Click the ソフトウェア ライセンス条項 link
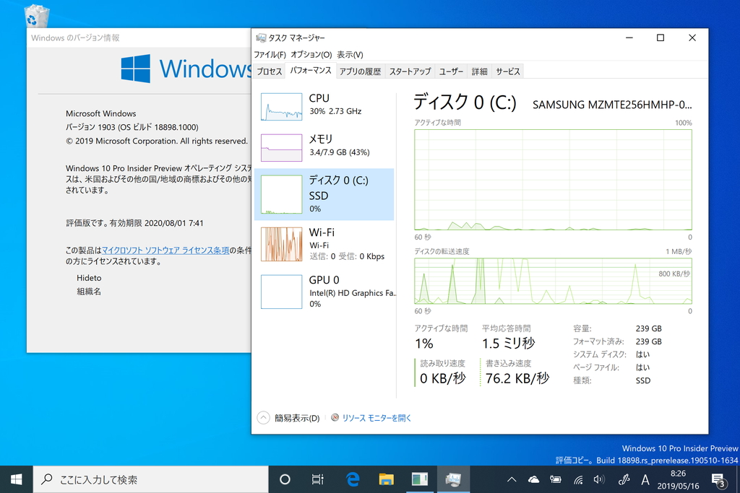This screenshot has width=740, height=493. tap(165, 249)
